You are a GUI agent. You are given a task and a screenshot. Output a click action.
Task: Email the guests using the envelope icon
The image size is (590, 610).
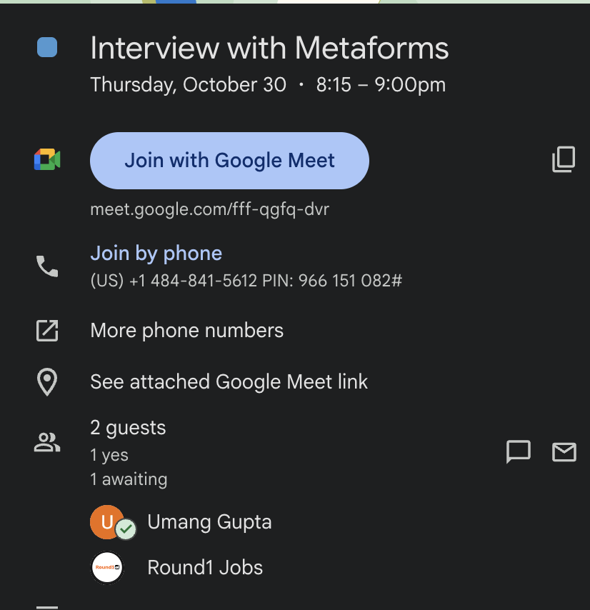tap(564, 452)
